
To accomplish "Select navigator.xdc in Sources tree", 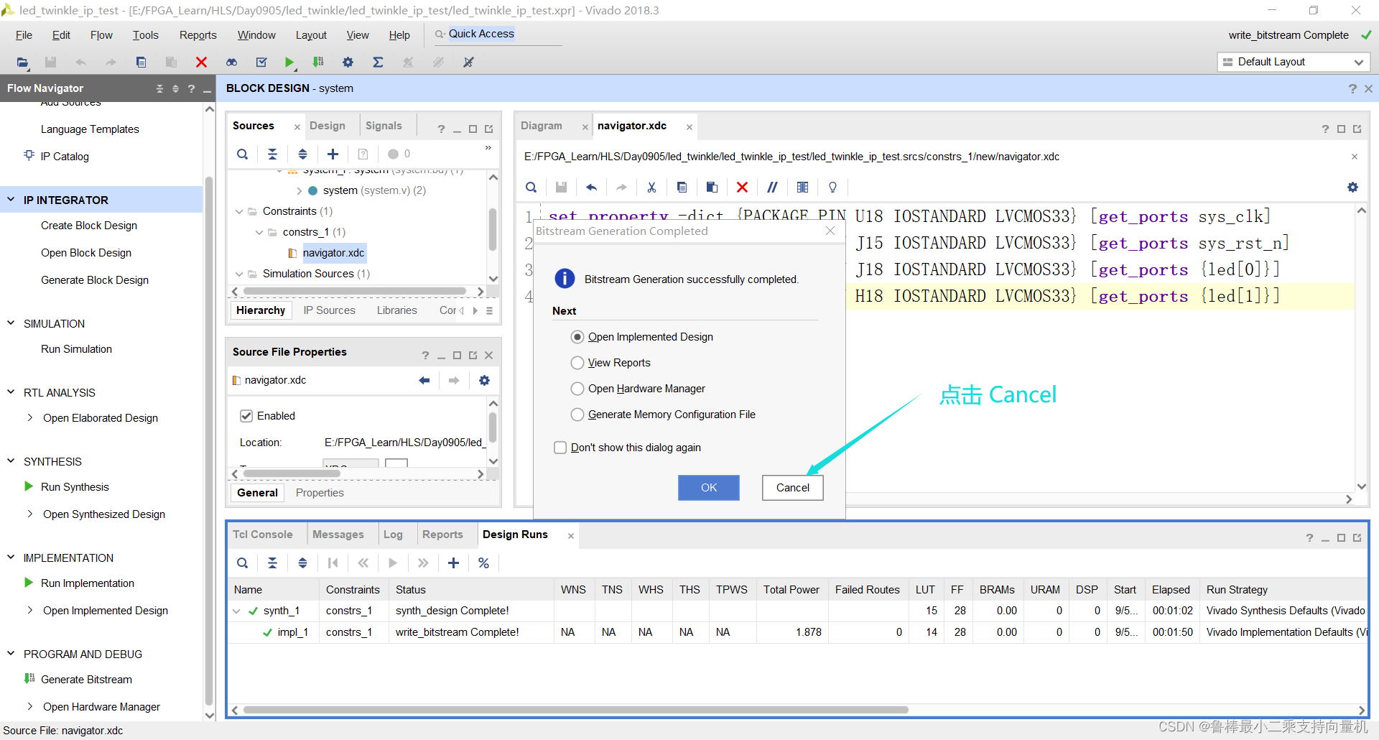I will [x=333, y=253].
